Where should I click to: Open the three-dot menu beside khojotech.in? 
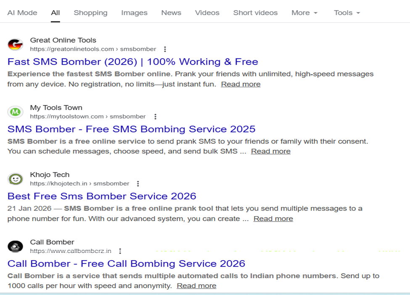point(138,183)
